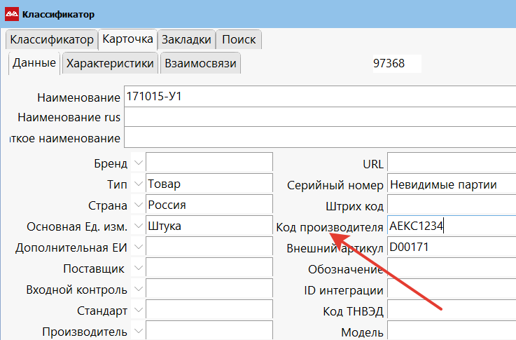Open the Закладки tab

click(186, 39)
